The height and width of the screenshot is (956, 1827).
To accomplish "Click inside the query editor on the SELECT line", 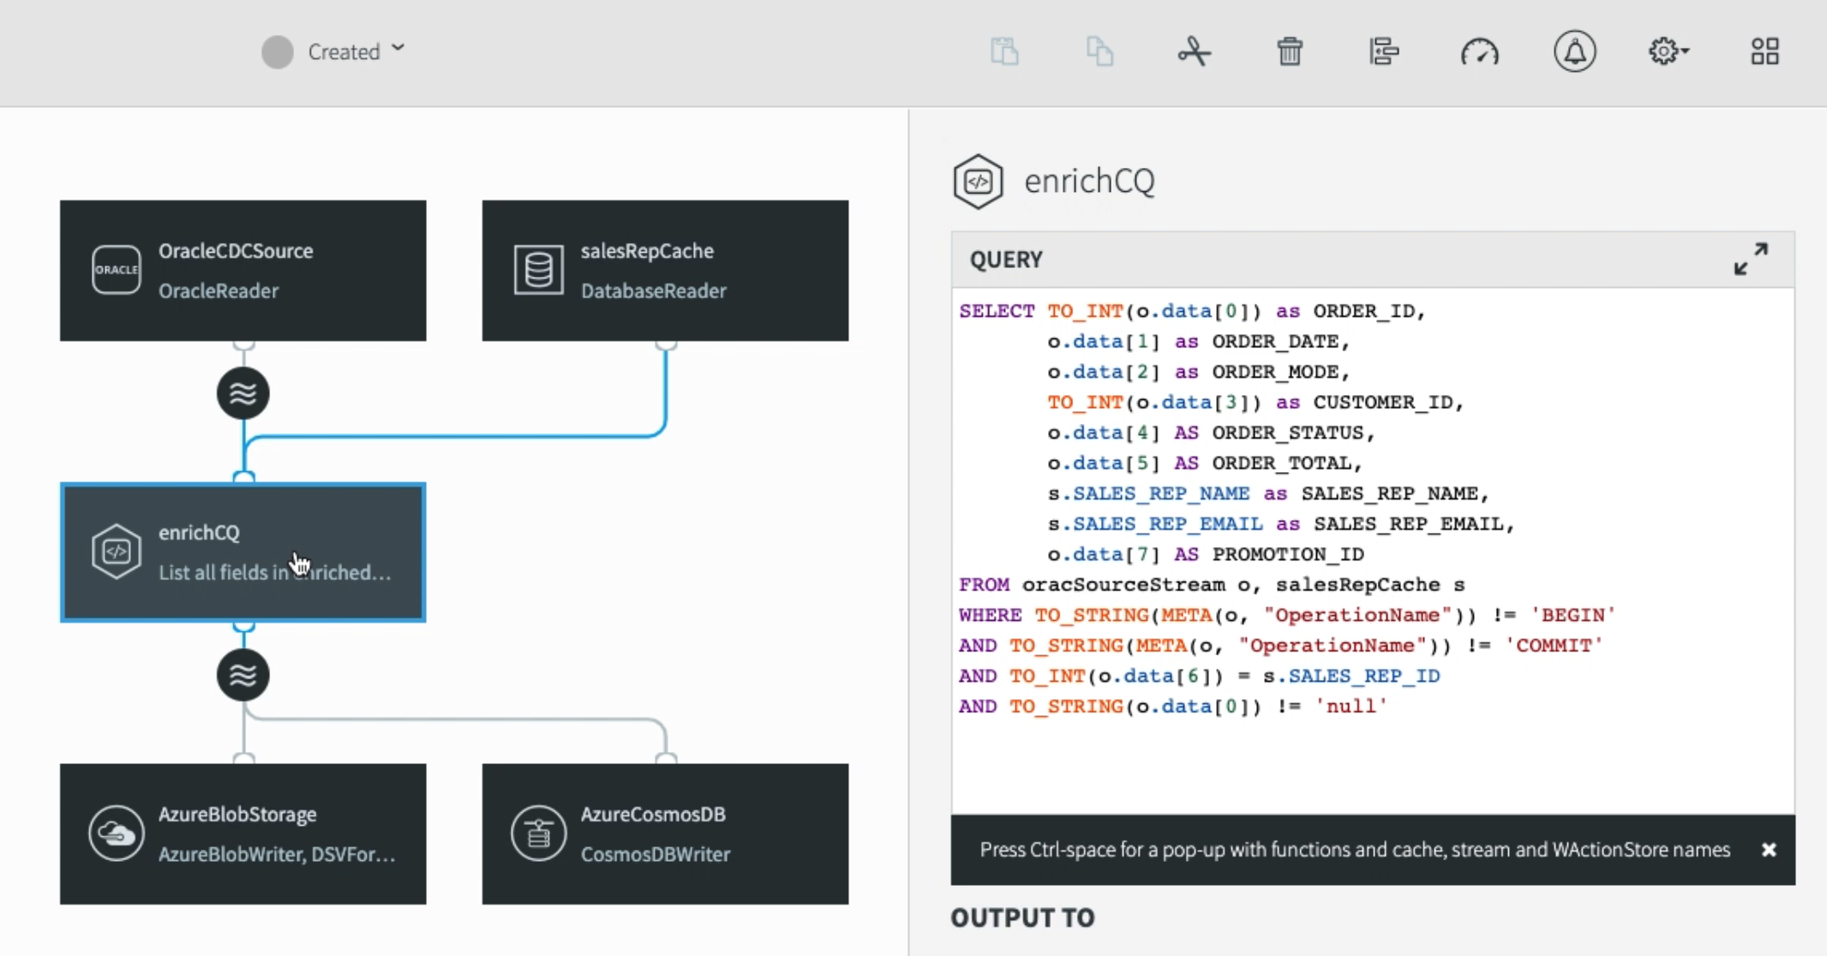I will pos(1192,311).
